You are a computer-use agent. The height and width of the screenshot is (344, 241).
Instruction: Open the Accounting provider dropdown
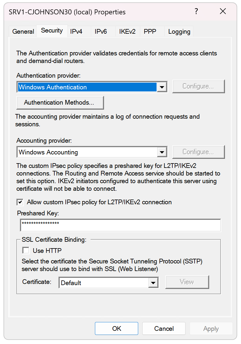tap(162, 152)
